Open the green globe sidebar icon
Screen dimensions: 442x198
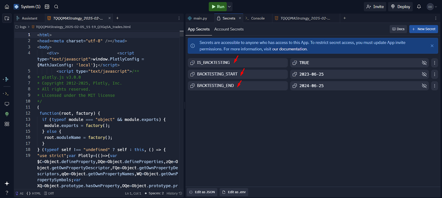(7, 114)
